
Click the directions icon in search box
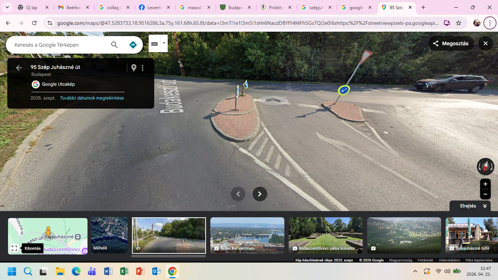133,45
